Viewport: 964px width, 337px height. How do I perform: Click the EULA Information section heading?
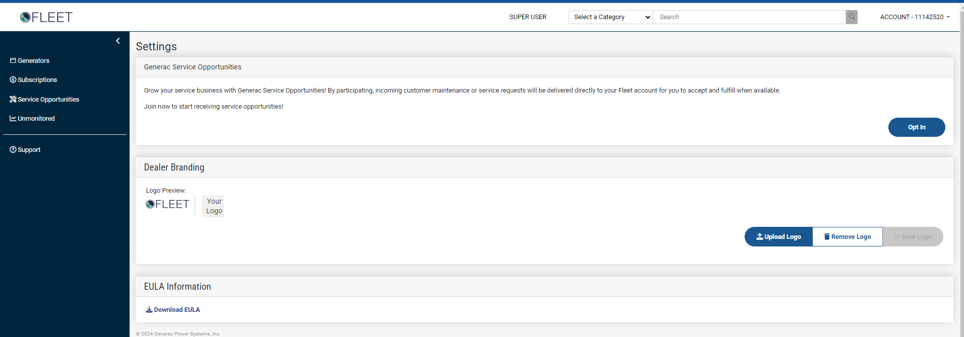coord(177,287)
